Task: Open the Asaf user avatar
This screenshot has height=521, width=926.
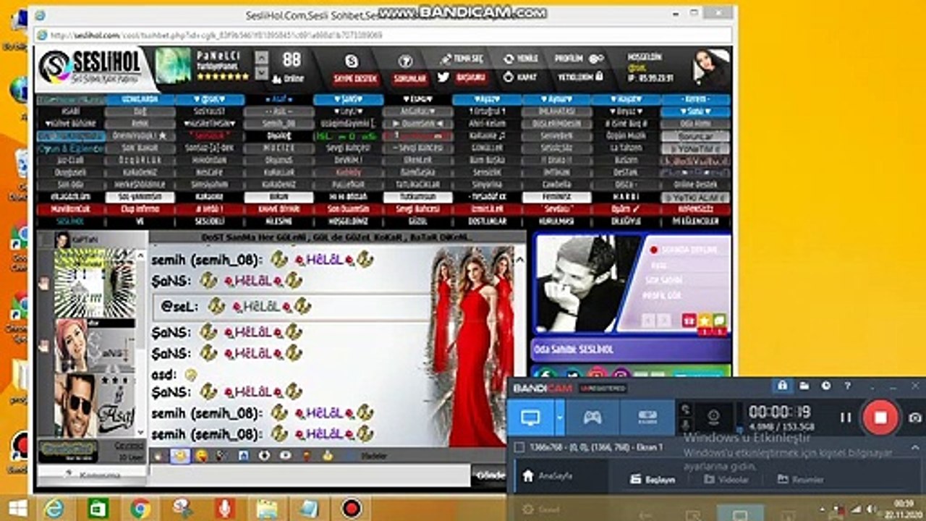Action: [95, 404]
